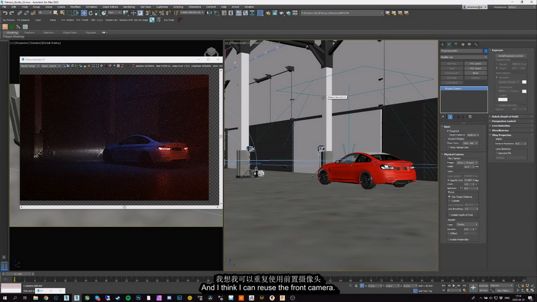Click the blue object color swatch

[485, 51]
